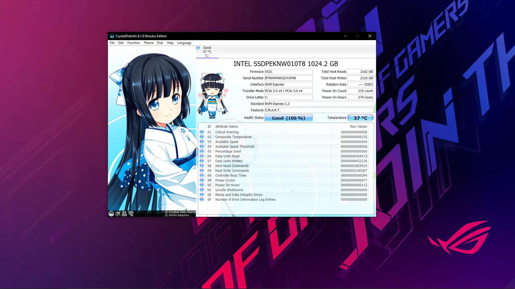Open the Help menu
Screen dimensions: 515x289
click(170, 43)
